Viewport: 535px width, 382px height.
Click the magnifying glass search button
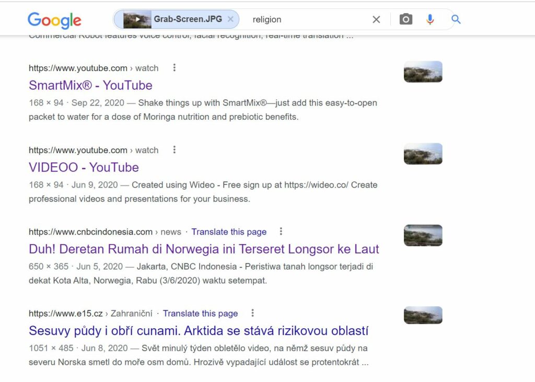[x=456, y=19]
